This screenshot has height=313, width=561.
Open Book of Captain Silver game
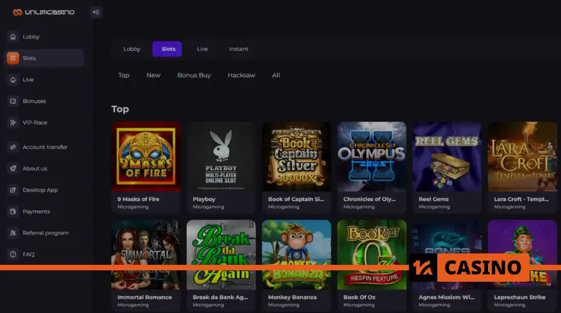[296, 156]
